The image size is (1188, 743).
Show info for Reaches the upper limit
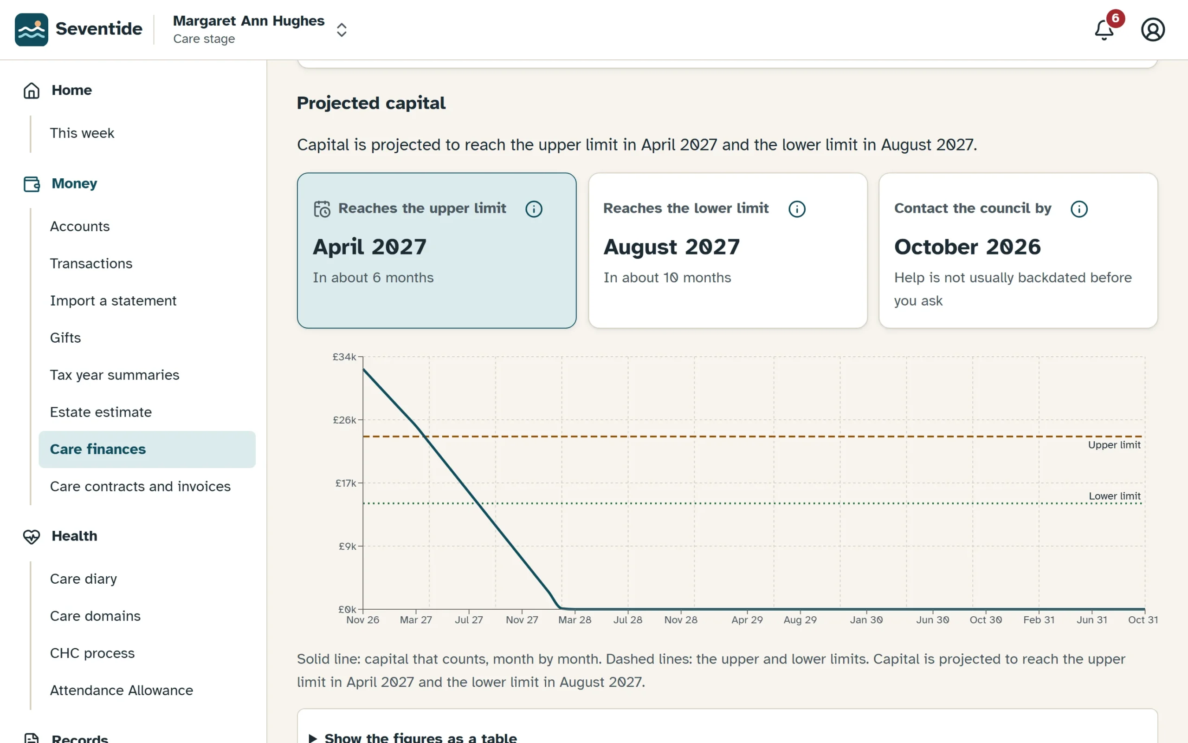[x=534, y=209]
